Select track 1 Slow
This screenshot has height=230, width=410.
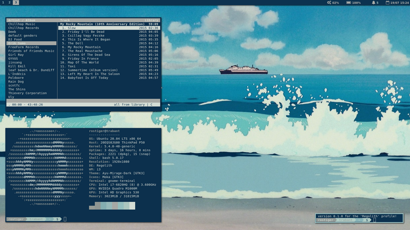tap(72, 28)
